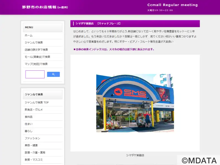
Task: Click the シマダヤ楽器店 caption under the photo
Action: tap(135, 155)
